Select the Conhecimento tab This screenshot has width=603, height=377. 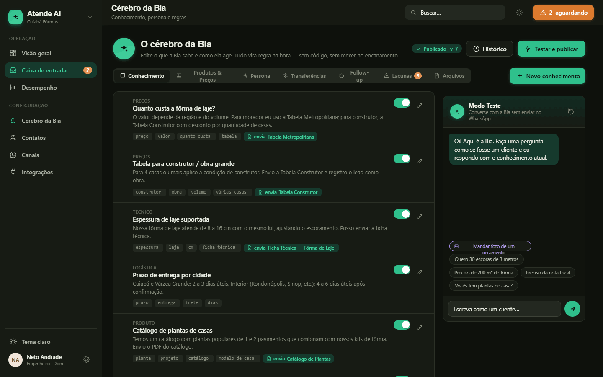[x=142, y=76]
